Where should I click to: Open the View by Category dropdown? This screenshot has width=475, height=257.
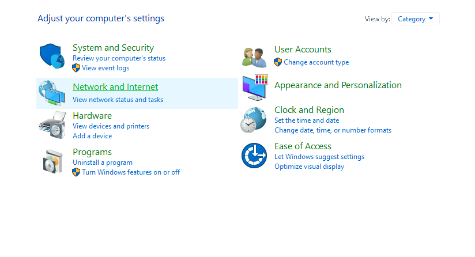click(x=415, y=19)
